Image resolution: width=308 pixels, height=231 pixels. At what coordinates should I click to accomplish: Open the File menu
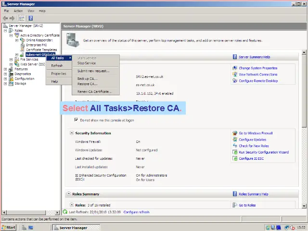pos(6,11)
